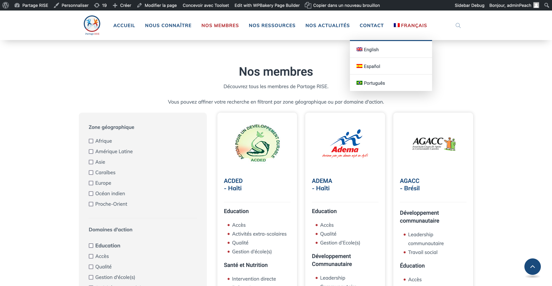The height and width of the screenshot is (286, 552).
Task: Check the Gestion d'école(s) filter
Action: tap(91, 277)
